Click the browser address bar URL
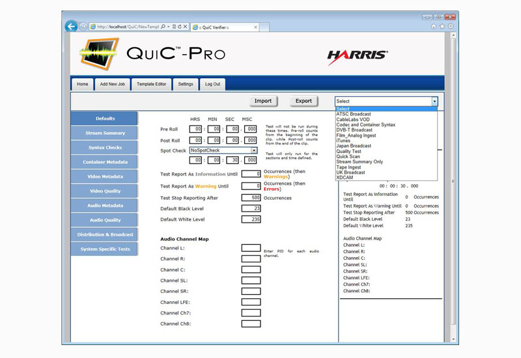The width and height of the screenshot is (521, 358). [x=128, y=27]
